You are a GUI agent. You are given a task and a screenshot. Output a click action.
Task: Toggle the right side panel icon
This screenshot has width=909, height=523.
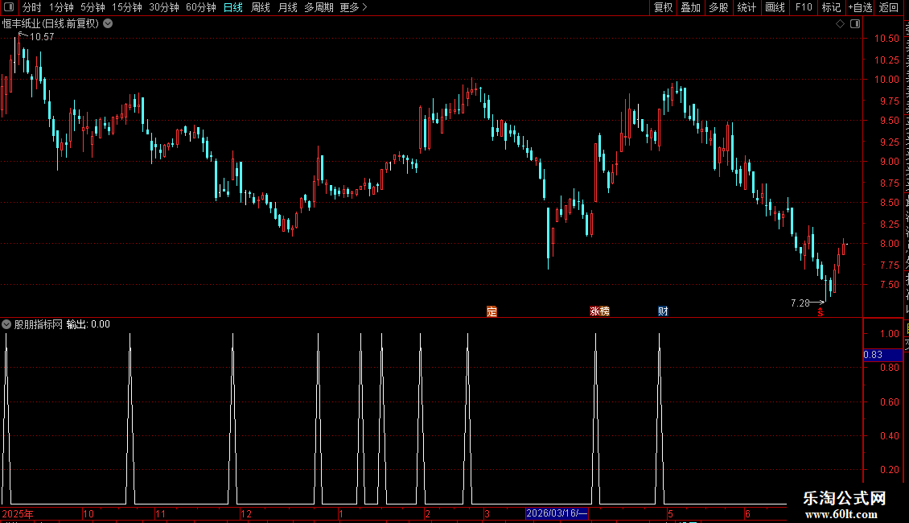point(855,24)
